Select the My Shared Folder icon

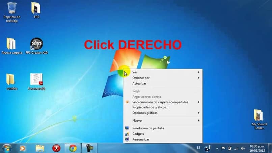tap(259, 119)
